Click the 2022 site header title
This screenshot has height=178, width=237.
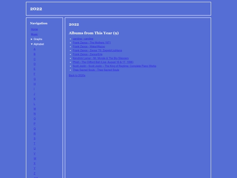click(x=36, y=9)
